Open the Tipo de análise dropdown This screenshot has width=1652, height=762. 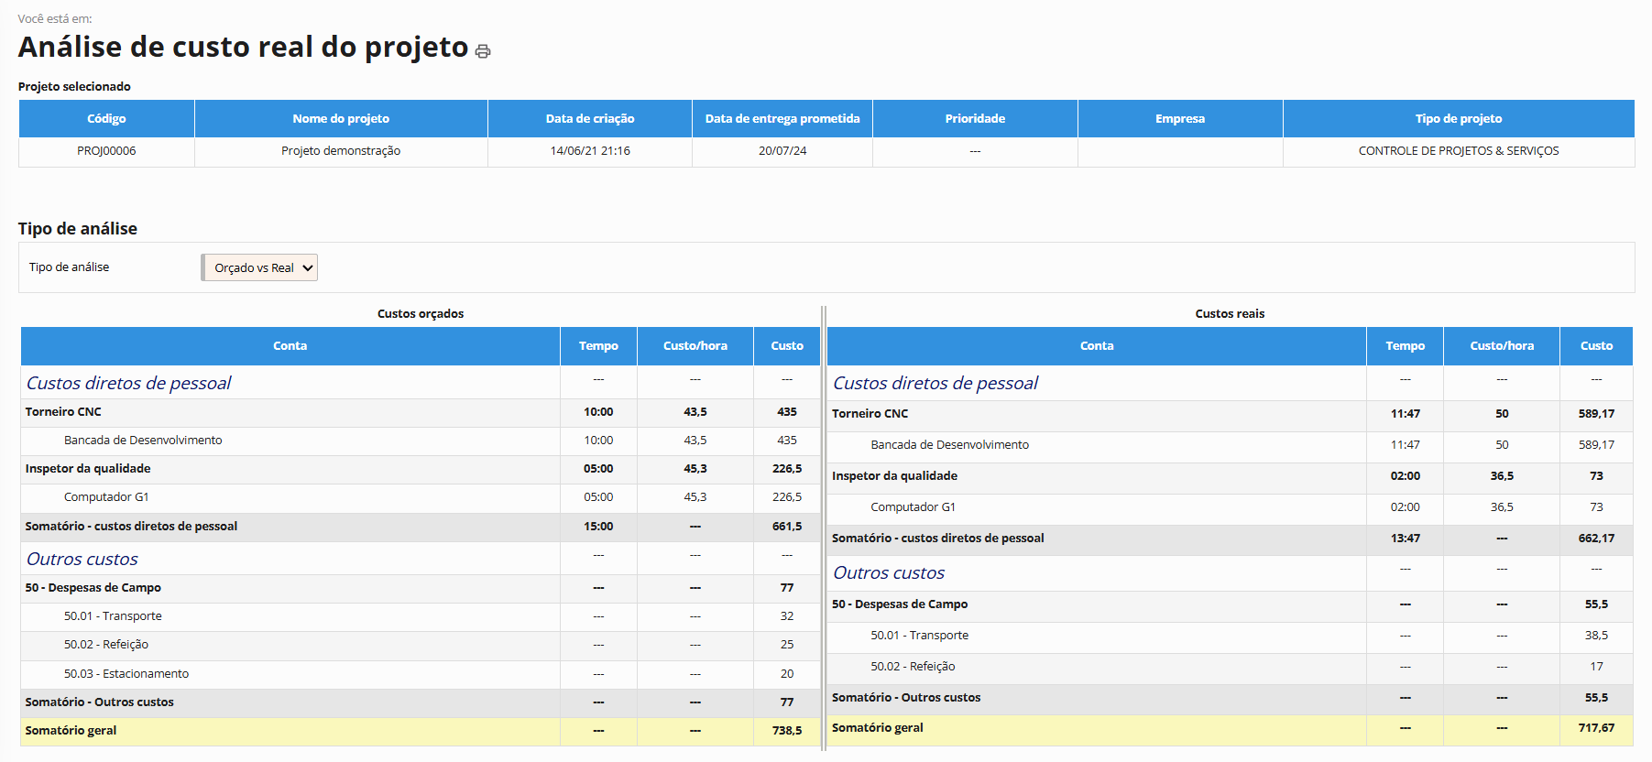point(260,267)
